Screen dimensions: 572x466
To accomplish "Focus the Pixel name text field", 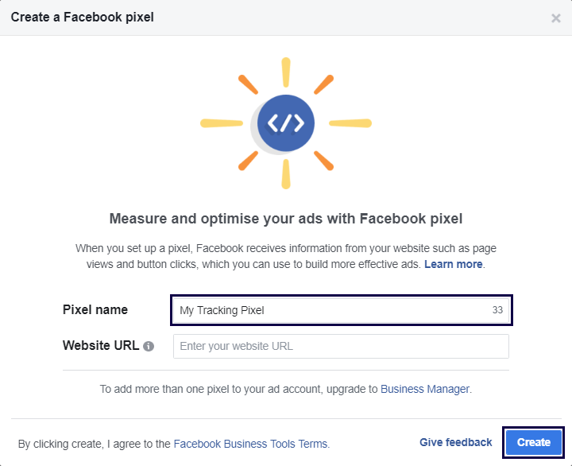I will 330,310.
